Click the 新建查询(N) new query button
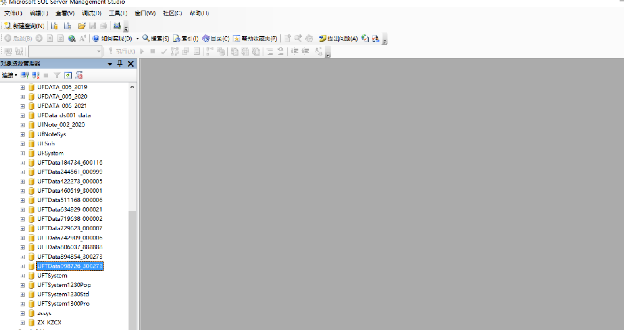624x330 pixels. coord(24,26)
